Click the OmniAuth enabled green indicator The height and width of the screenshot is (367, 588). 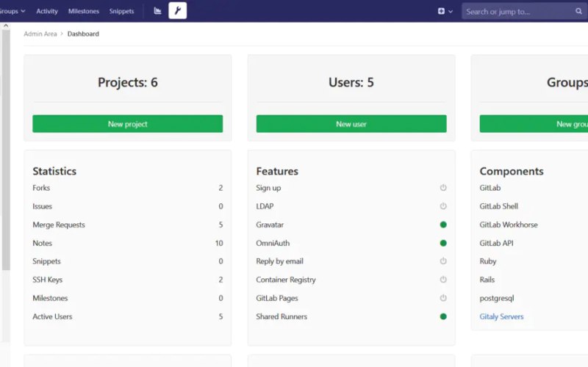coord(443,243)
